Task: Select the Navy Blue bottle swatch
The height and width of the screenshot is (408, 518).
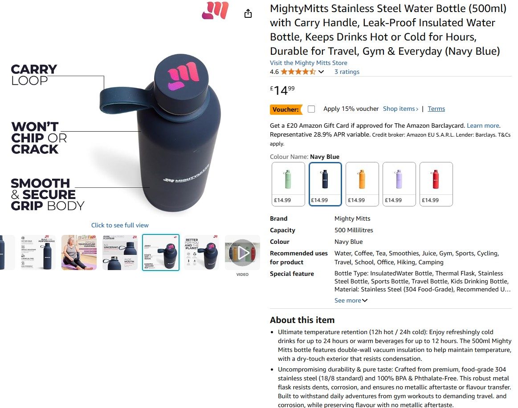Action: click(325, 184)
